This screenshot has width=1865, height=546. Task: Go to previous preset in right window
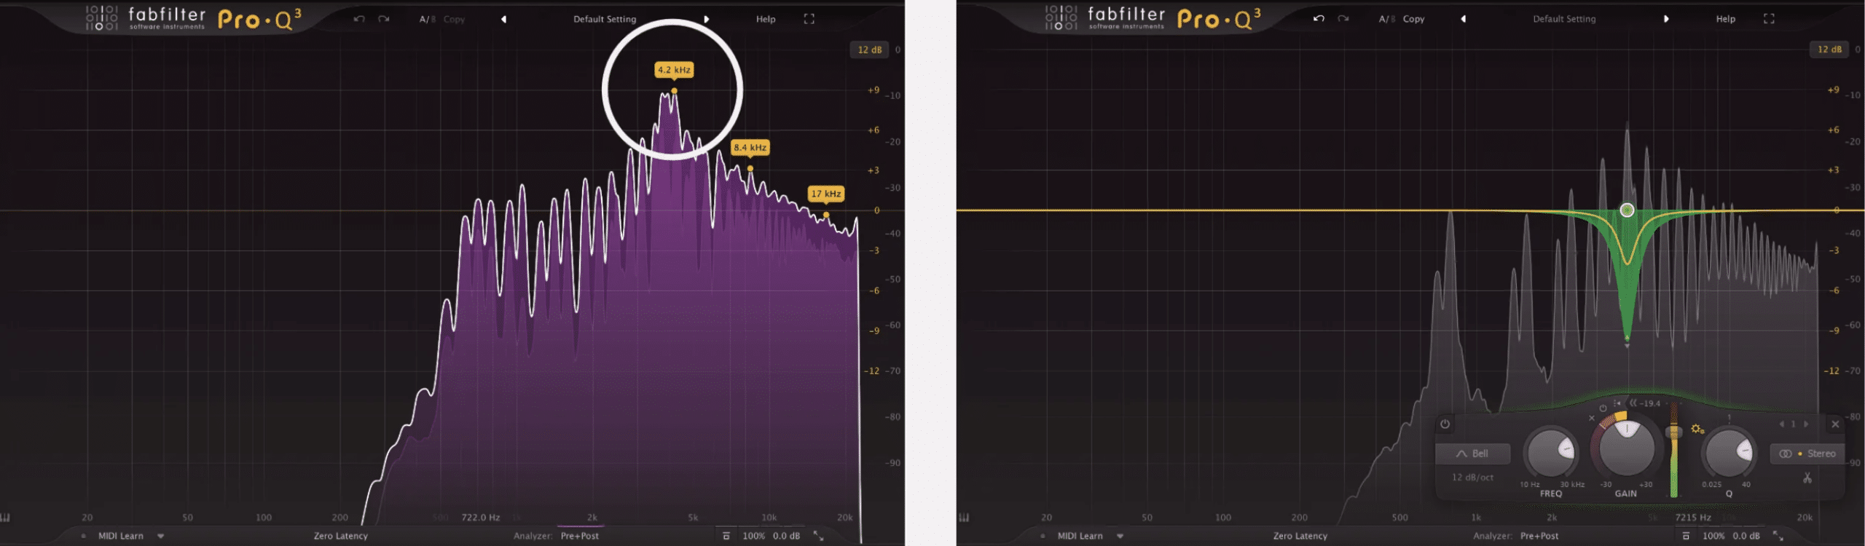1463,20
